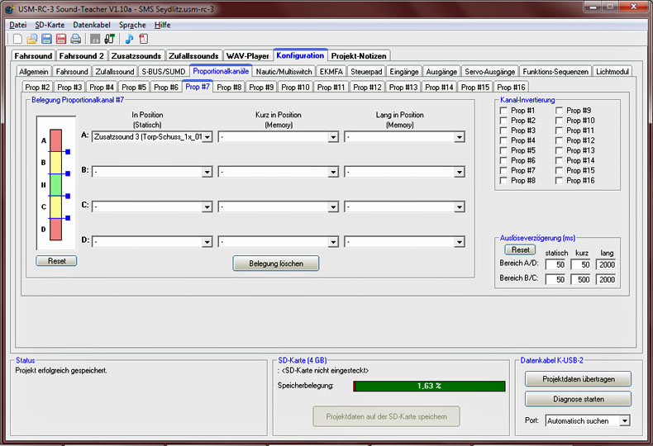Image resolution: width=653 pixels, height=446 pixels.
Task: Check the Prop #8 inversion box
Action: 503,180
